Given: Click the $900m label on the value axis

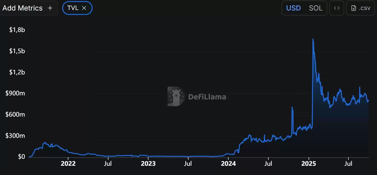Looking at the screenshot, I should pyautogui.click(x=15, y=93).
